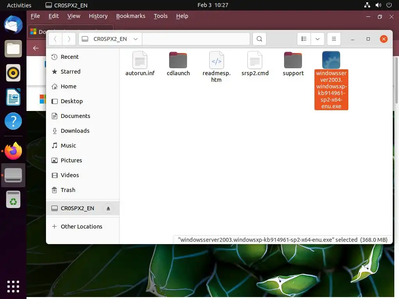Open Music folder in sidebar
This screenshot has height=299, width=399.
(x=83, y=146)
